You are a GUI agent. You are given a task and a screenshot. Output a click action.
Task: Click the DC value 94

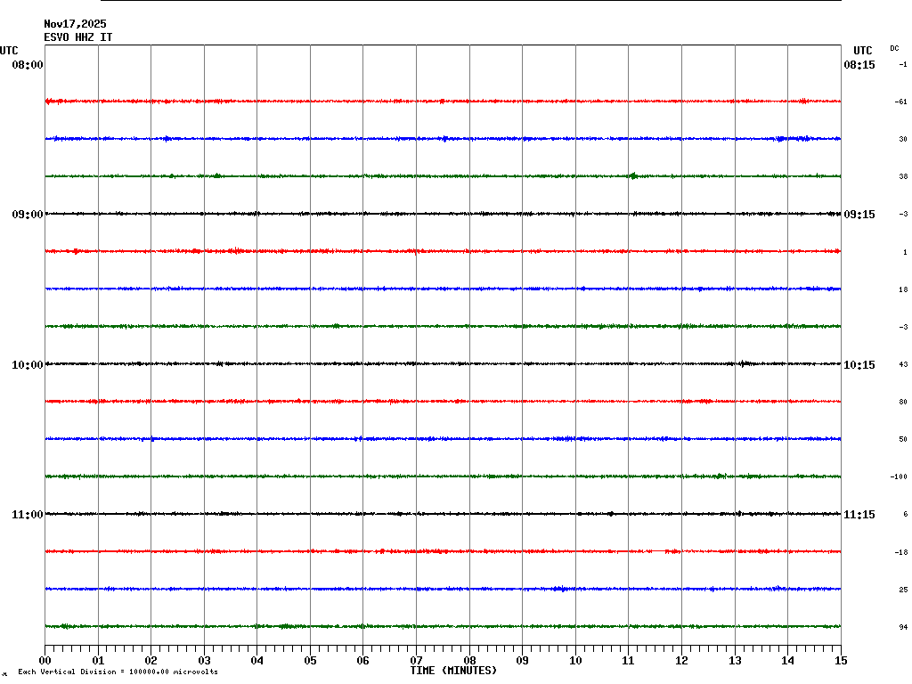click(x=902, y=628)
